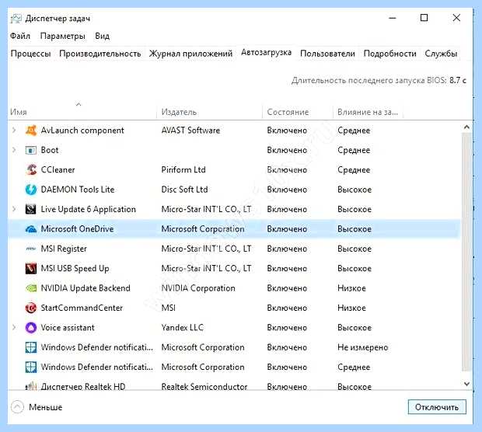Click the Диспетчер Realtek HD speaker icon

coord(31,386)
